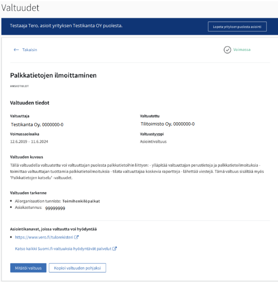Viewport: 278px width, 282px height.
Task: Click external link icon after Suomi.fi services link
Action: pos(115,249)
